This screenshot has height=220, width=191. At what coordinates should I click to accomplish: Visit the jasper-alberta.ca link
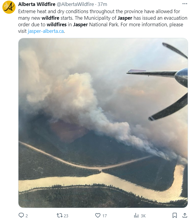point(46,31)
